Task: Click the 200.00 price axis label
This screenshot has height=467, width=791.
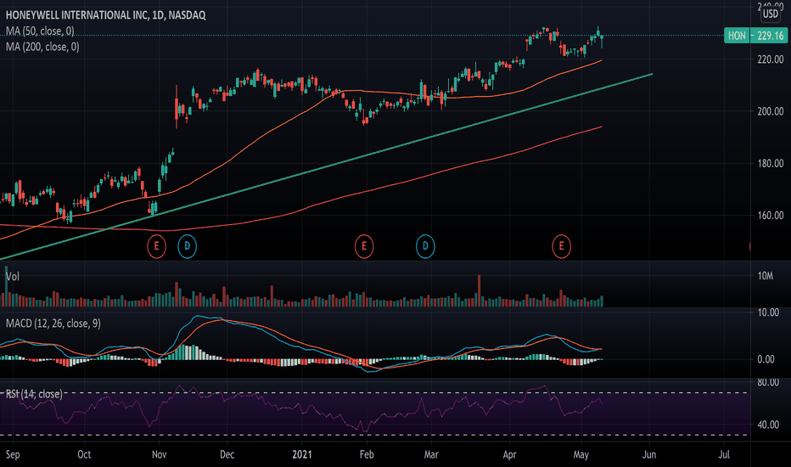Action: click(771, 111)
